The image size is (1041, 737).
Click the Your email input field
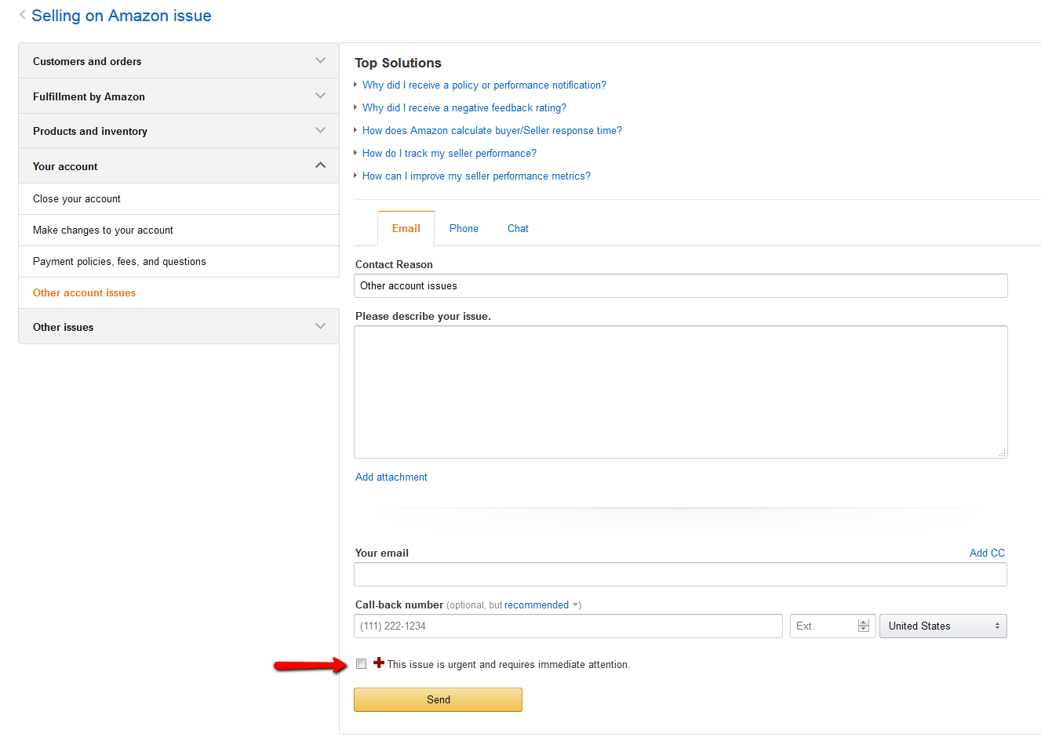[680, 574]
